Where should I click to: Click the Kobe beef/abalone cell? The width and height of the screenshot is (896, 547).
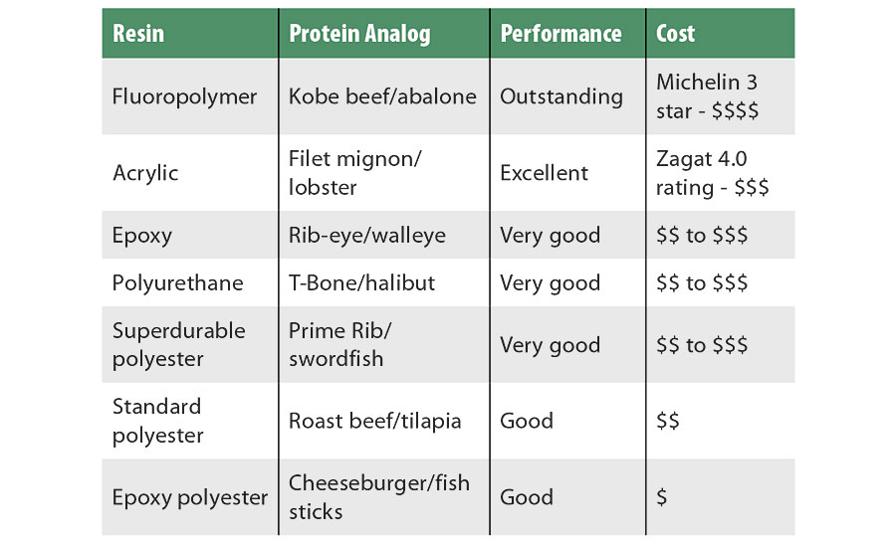(x=382, y=96)
